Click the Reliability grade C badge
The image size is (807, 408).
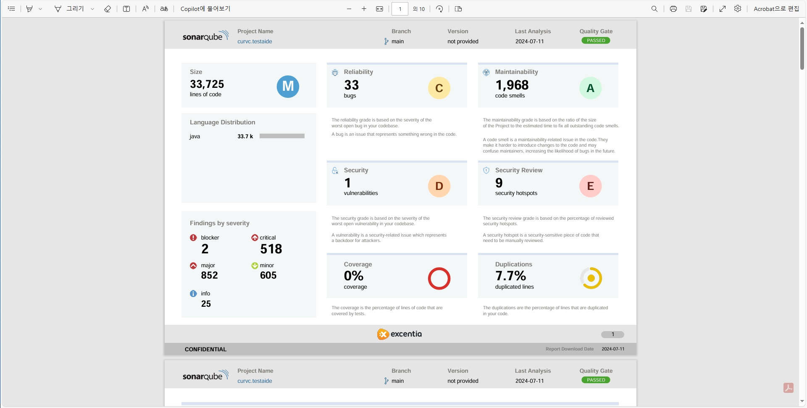tap(439, 88)
